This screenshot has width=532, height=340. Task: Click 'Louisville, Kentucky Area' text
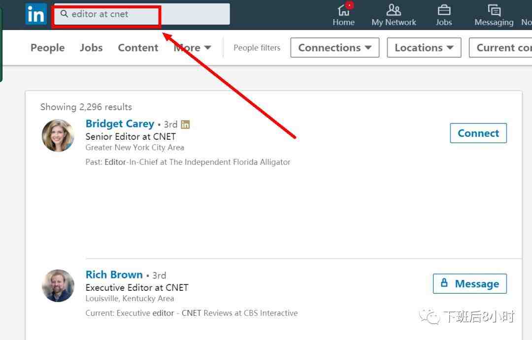pyautogui.click(x=130, y=298)
